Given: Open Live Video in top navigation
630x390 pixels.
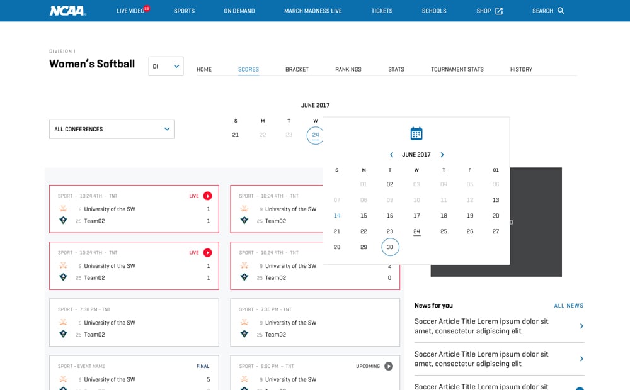Looking at the screenshot, I should [131, 11].
